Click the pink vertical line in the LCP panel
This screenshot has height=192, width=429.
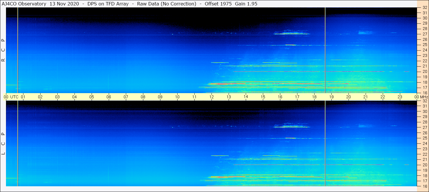pyautogui.click(x=325, y=143)
